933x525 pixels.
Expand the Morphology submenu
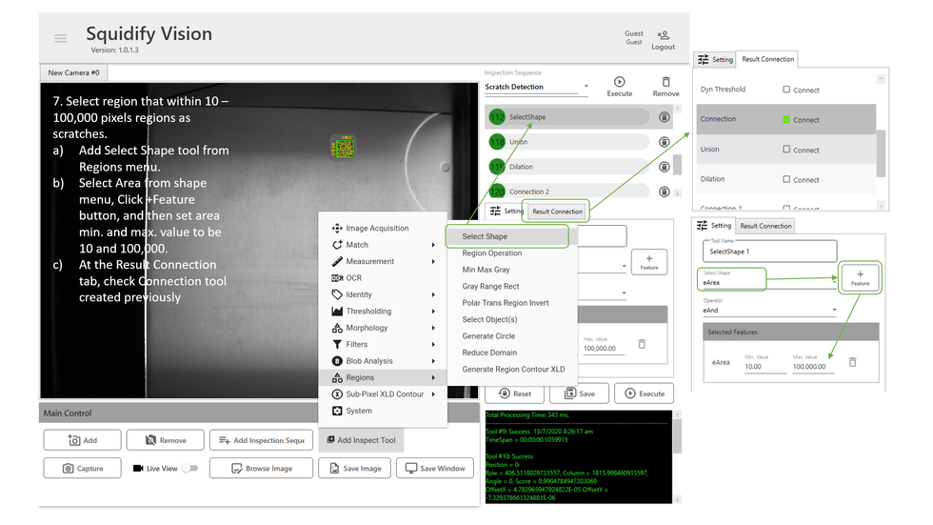pyautogui.click(x=433, y=328)
